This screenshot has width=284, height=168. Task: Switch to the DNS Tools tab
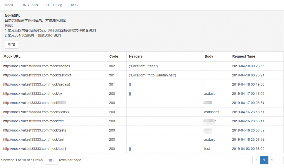click(30, 5)
